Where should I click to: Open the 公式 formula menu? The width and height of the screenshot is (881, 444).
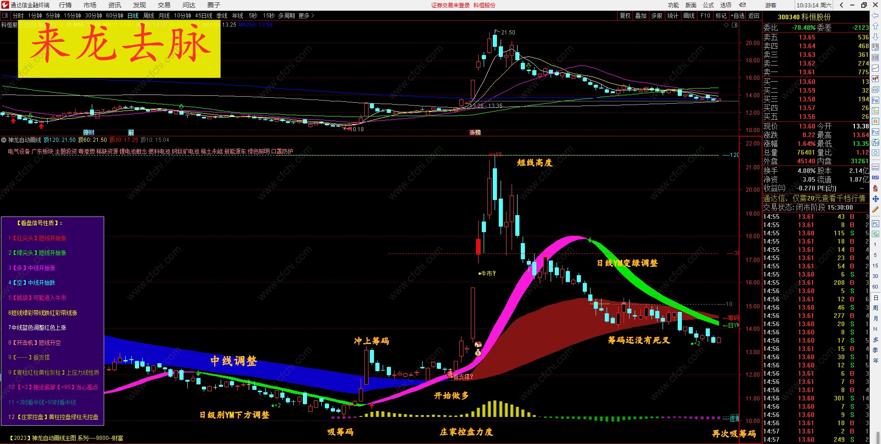coord(708,5)
